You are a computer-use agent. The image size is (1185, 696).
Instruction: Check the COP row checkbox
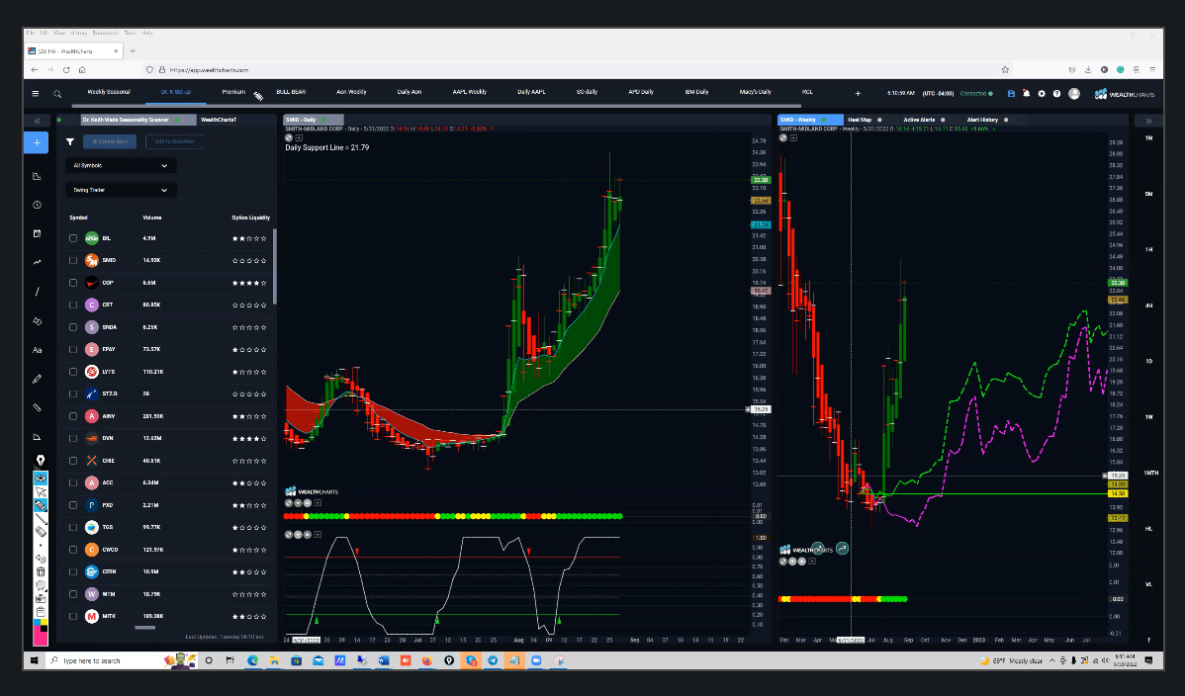coord(73,283)
